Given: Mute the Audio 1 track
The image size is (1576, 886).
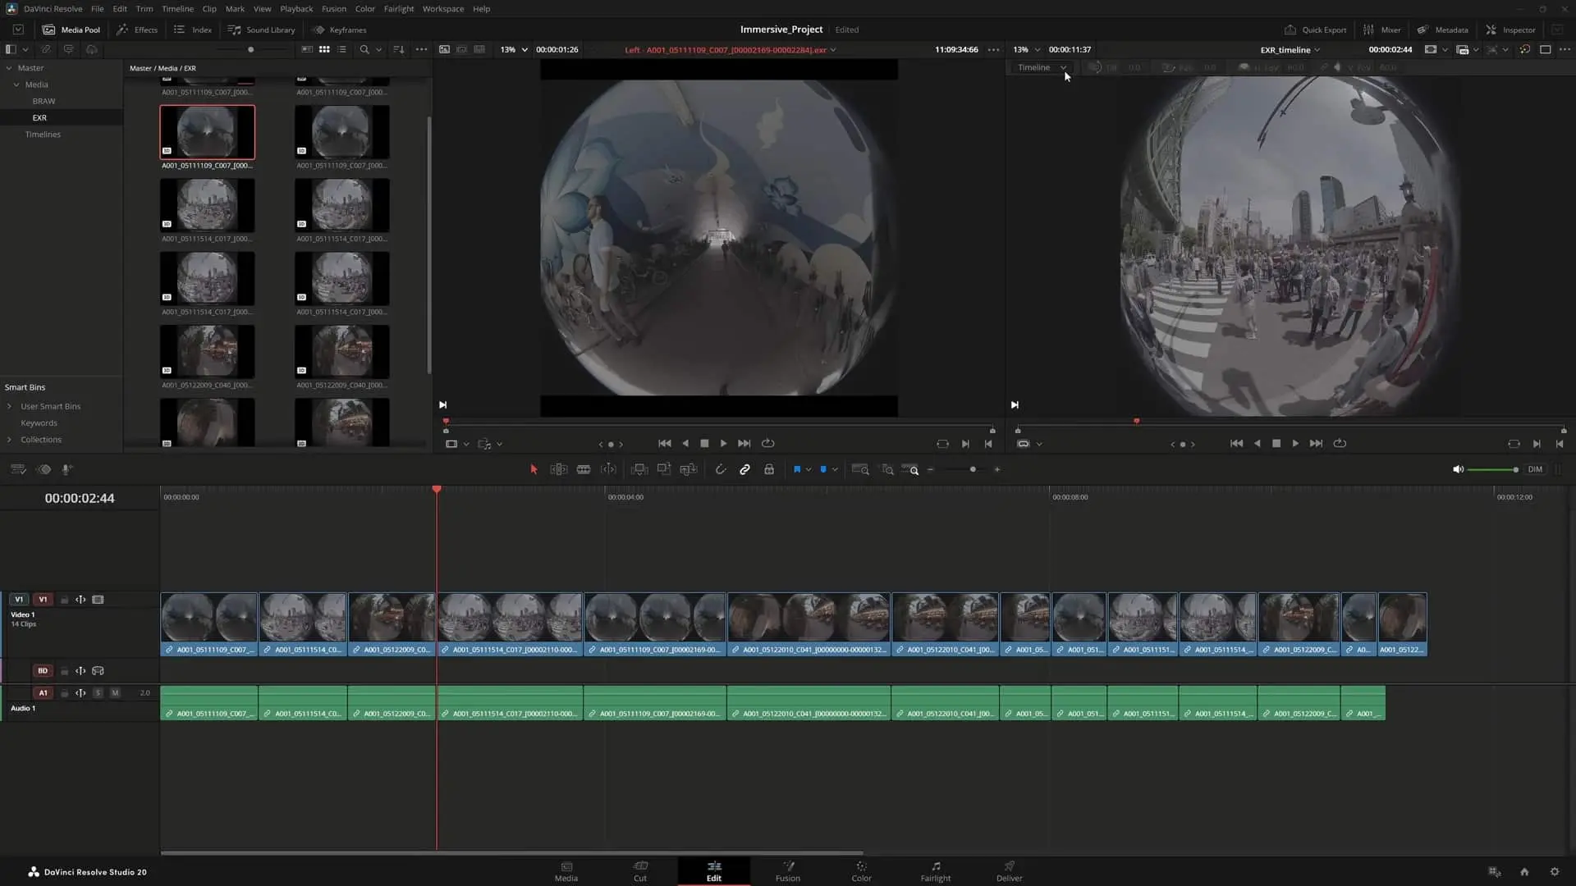Looking at the screenshot, I should click(x=115, y=693).
